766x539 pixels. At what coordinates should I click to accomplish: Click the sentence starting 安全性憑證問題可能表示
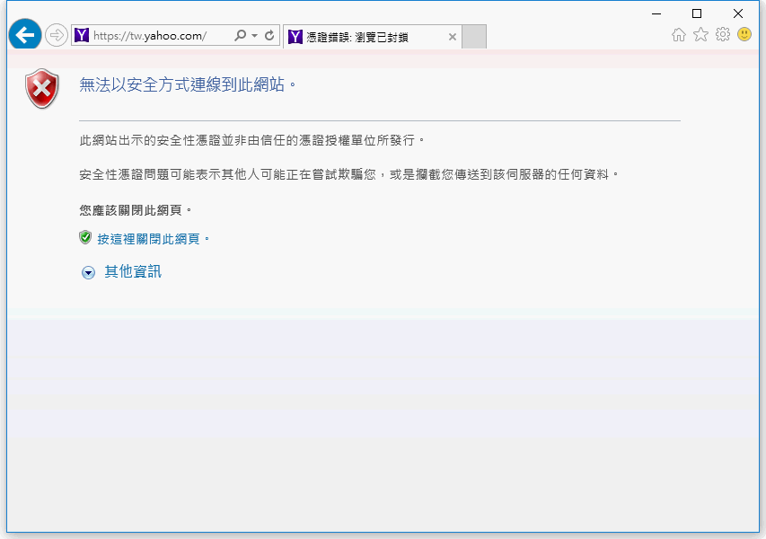pyautogui.click(x=348, y=174)
